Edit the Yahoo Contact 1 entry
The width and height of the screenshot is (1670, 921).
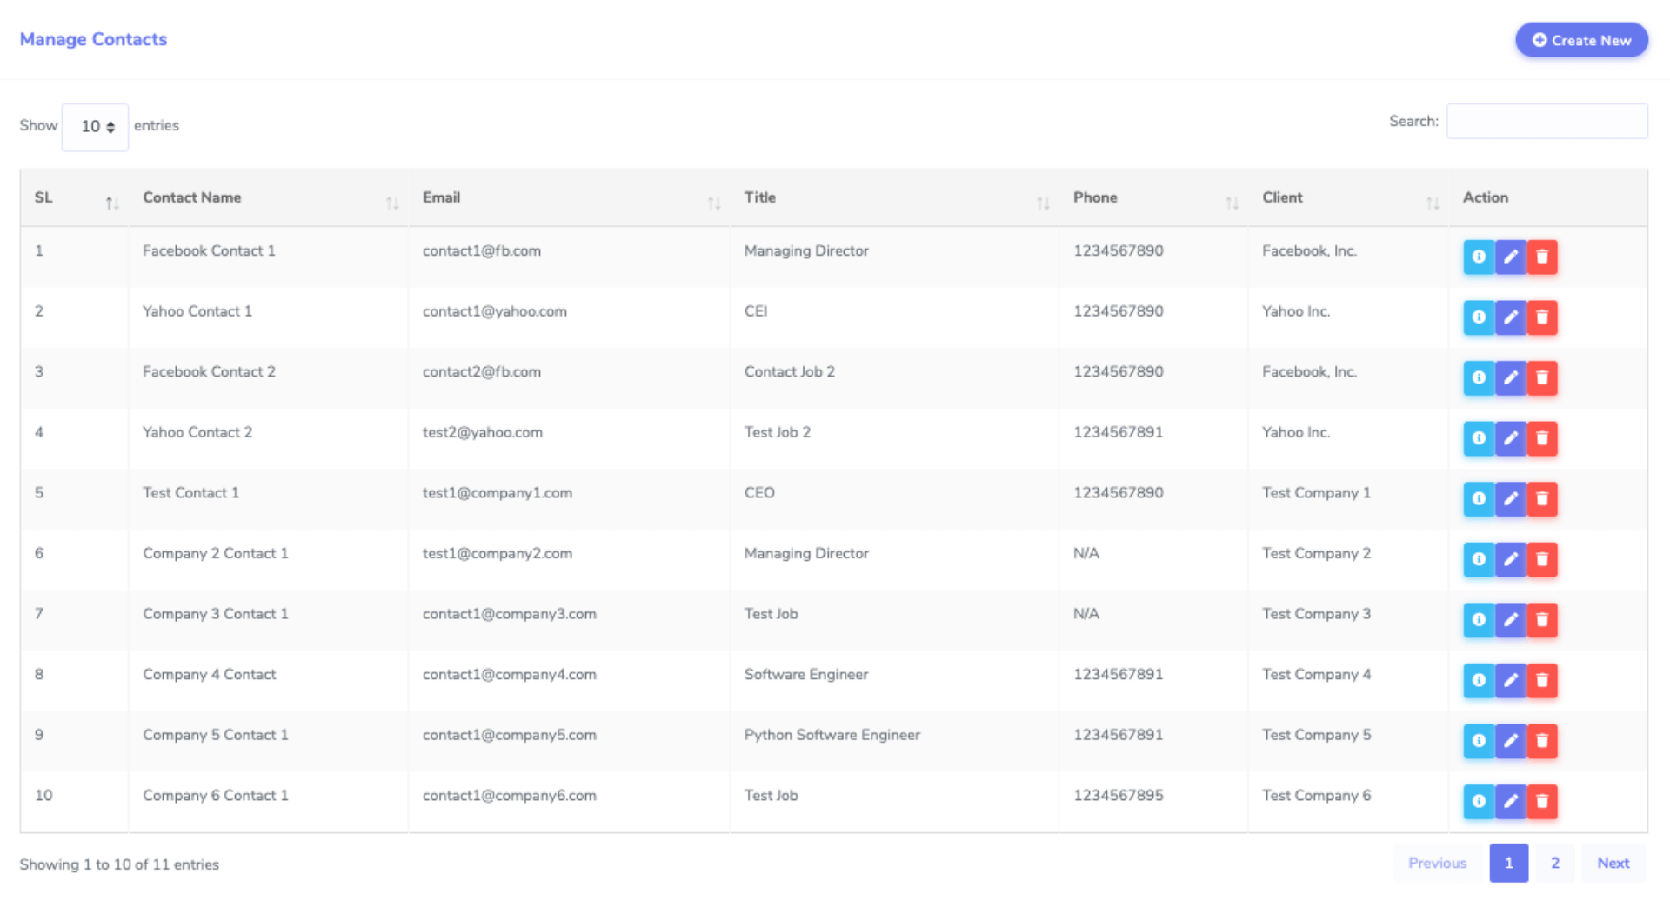click(1511, 317)
